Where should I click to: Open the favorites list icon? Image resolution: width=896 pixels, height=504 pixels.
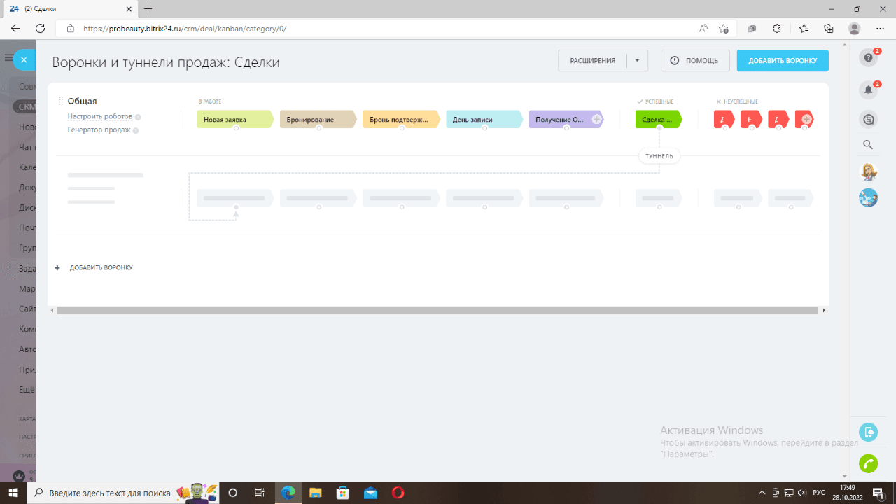pos(804,29)
